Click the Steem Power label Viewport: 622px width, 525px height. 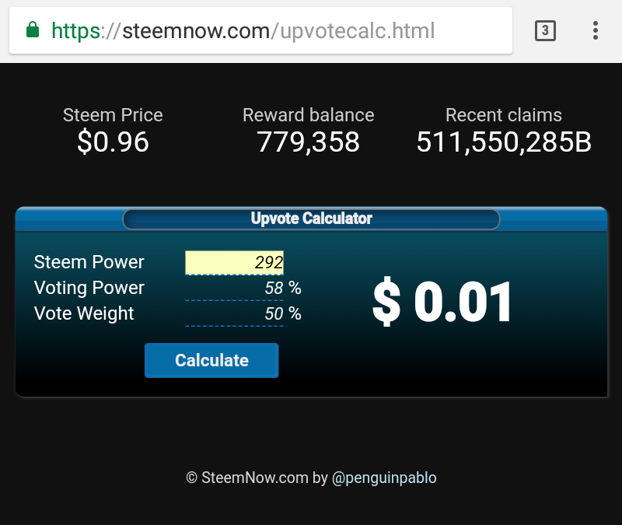click(89, 262)
